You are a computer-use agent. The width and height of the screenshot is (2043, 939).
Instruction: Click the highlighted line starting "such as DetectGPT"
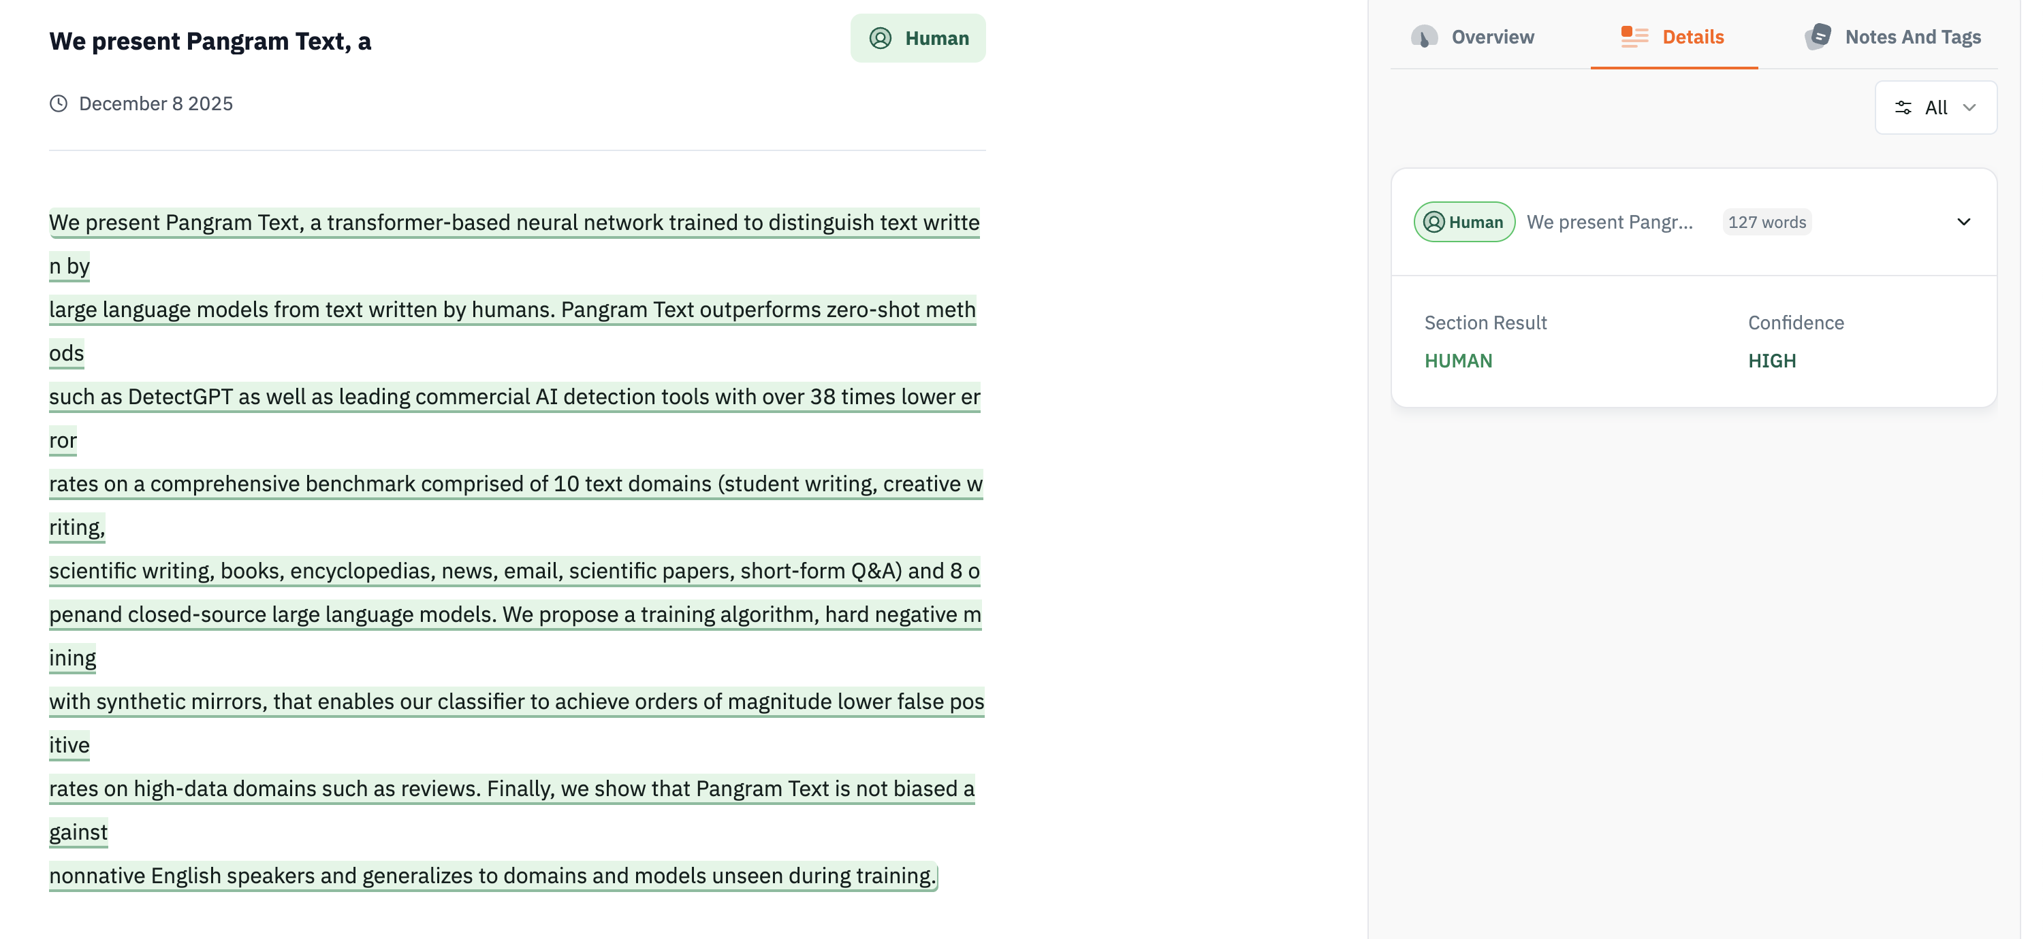point(514,397)
